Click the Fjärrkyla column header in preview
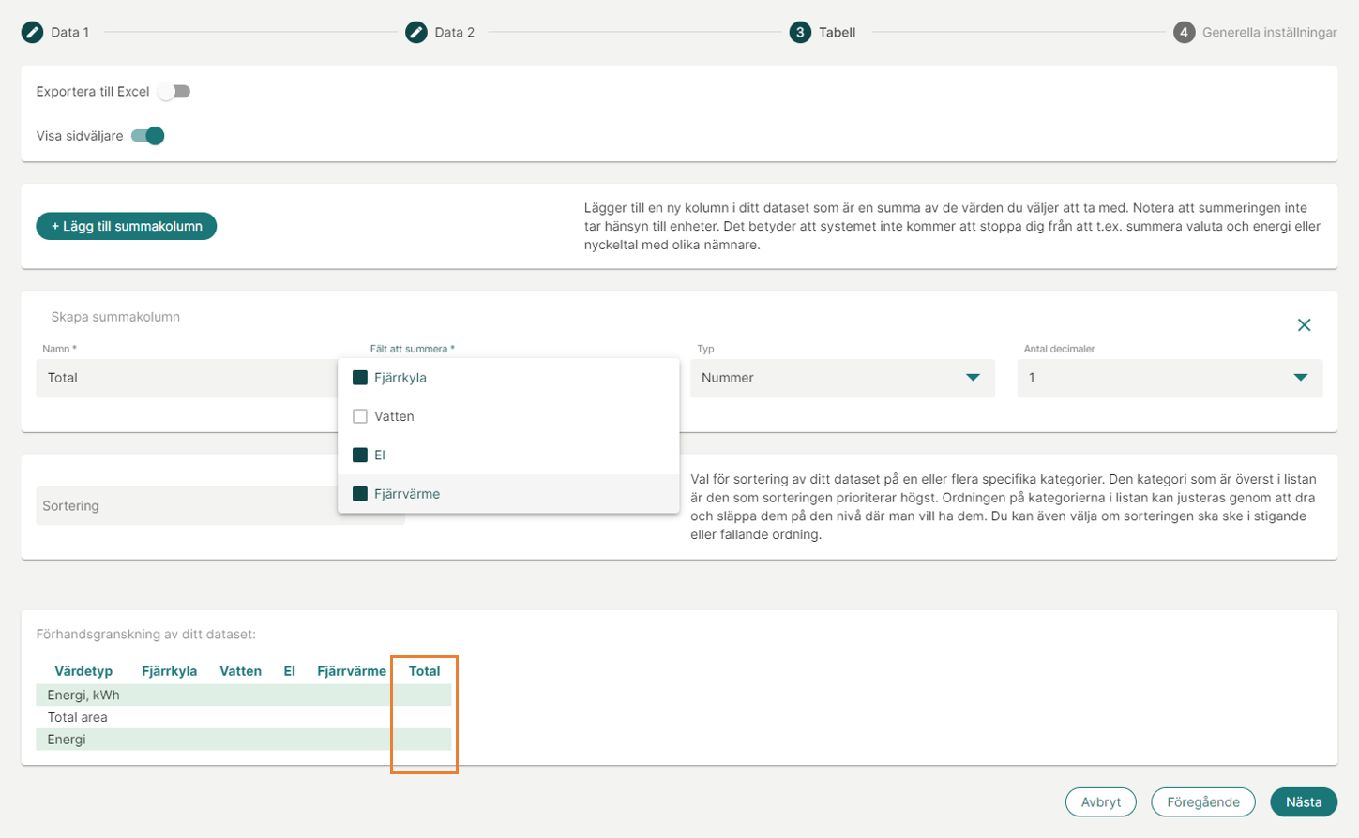 (169, 671)
